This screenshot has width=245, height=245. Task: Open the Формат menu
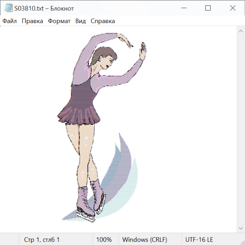tap(59, 21)
